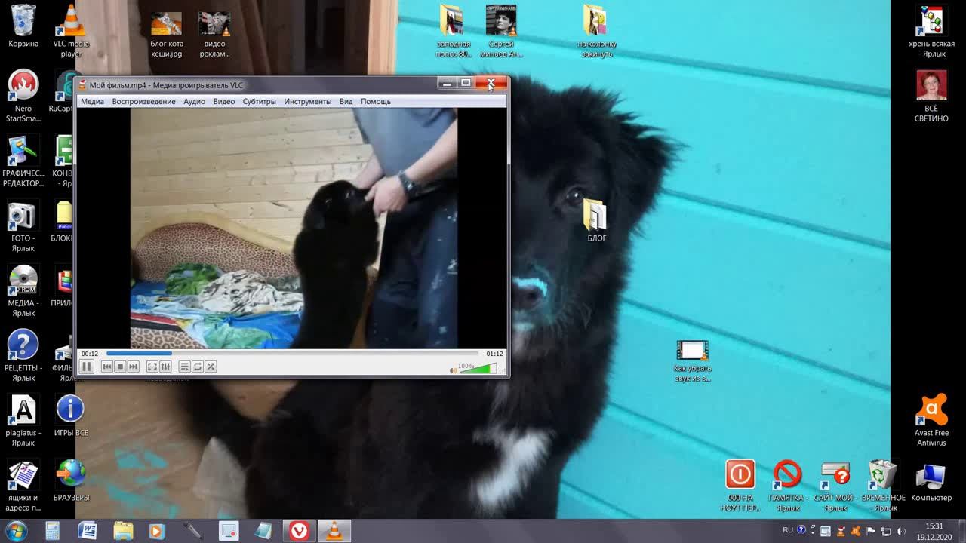
Task: Select the на колонку закинуть folder
Action: (596, 31)
